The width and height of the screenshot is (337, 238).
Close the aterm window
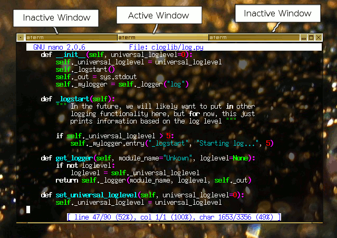pyautogui.click(x=319, y=37)
